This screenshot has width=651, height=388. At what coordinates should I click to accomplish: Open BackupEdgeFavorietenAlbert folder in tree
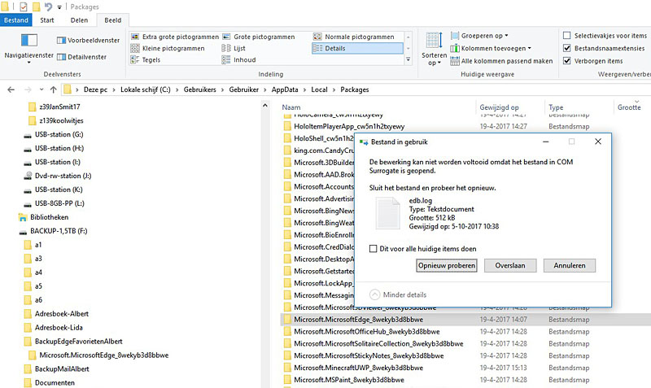click(x=78, y=341)
